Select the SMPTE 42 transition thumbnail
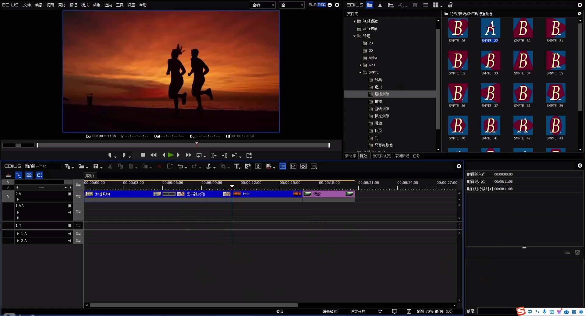 [523, 125]
